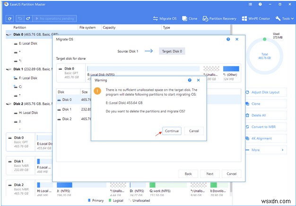Click the Logical legend swatch
Viewport: 296px width, 206px height.
click(x=110, y=200)
